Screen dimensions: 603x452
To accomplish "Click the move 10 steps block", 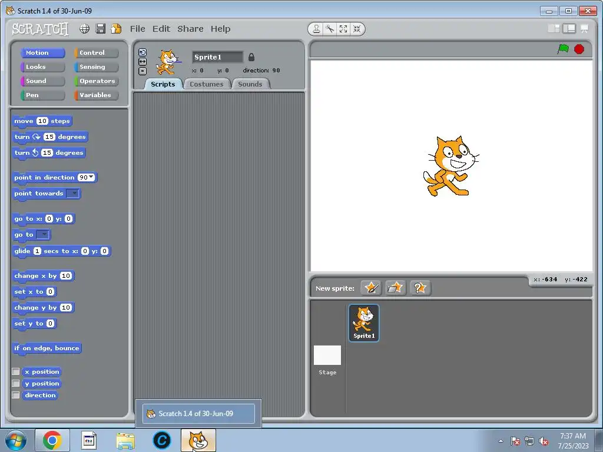I will point(42,121).
